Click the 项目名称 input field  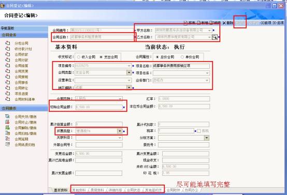click(x=181, y=66)
